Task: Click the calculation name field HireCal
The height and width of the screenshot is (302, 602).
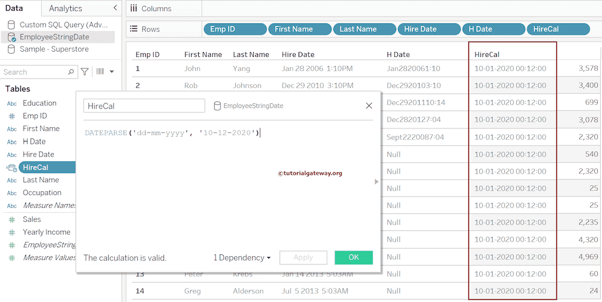Action: 144,106
